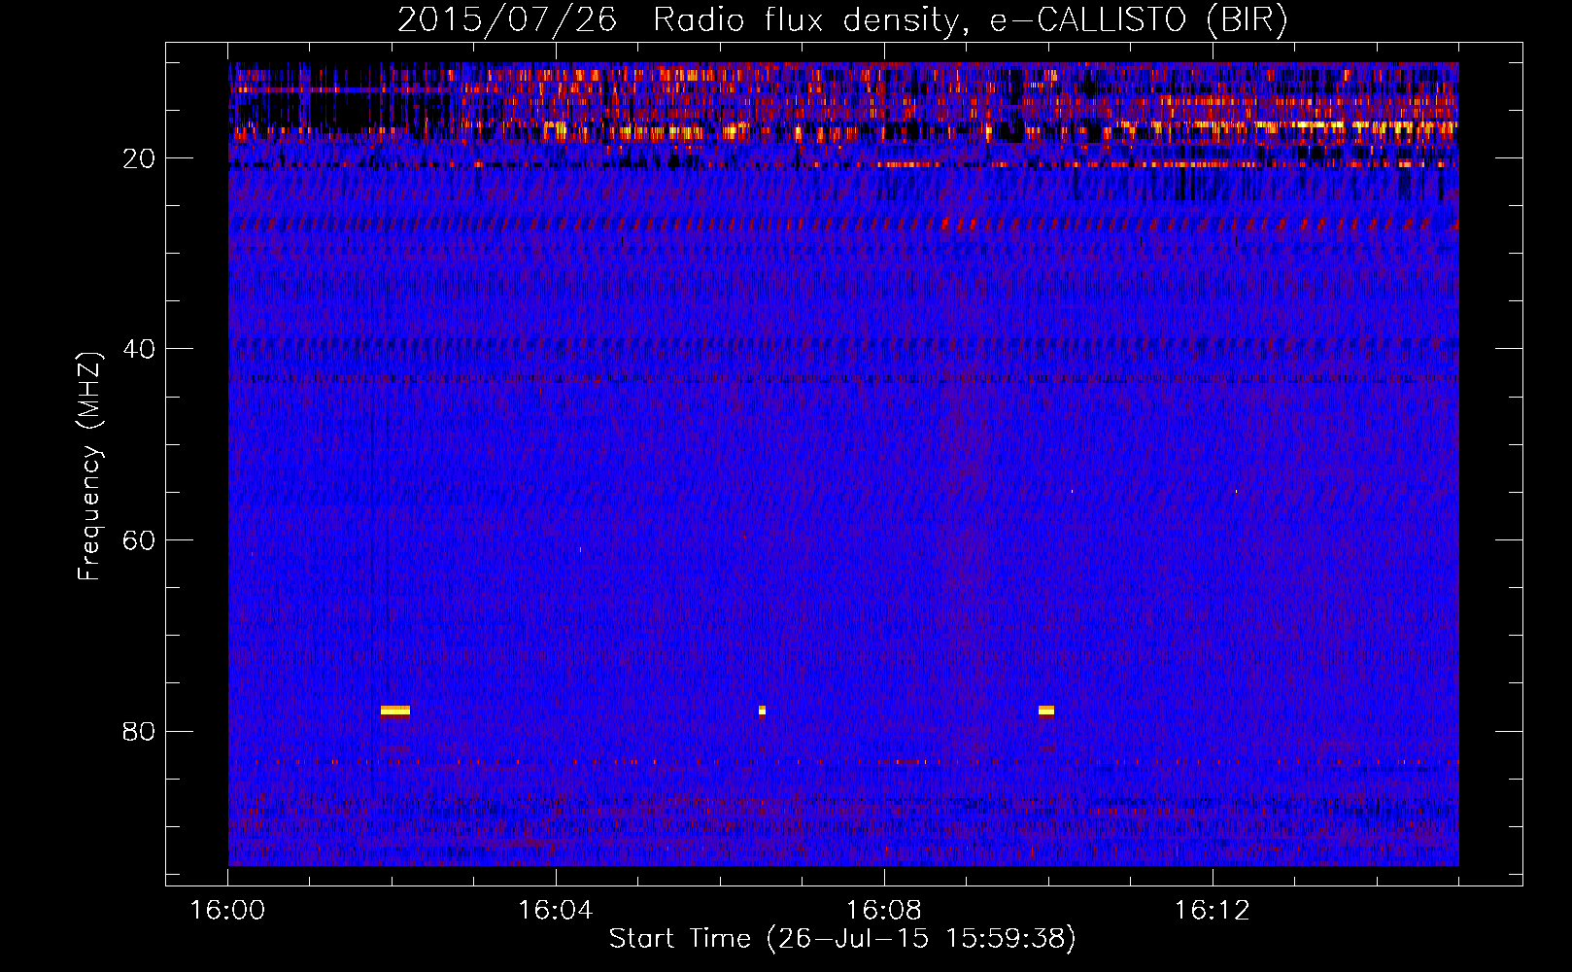The width and height of the screenshot is (1572, 972).
Task: Click the "Start Time (26-Jul-15 15:59:38)" label
Action: (842, 939)
